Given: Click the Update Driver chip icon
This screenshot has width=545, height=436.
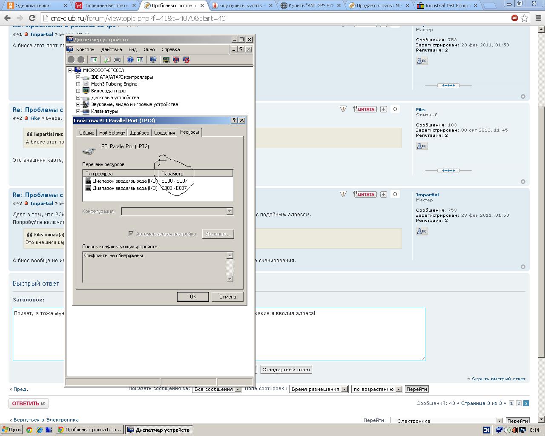Looking at the screenshot, I should [x=166, y=60].
